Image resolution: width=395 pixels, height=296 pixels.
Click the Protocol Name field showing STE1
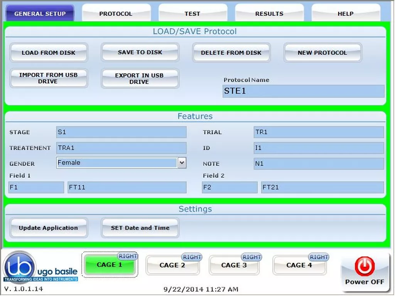303,91
